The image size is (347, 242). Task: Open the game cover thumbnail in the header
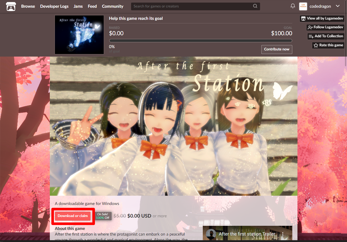[79, 35]
